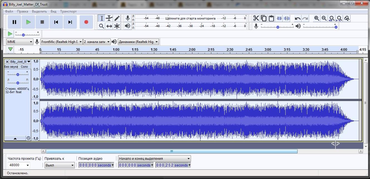Expand the Привязать к snap dropdown
The height and width of the screenshot is (179, 370).
pos(60,165)
